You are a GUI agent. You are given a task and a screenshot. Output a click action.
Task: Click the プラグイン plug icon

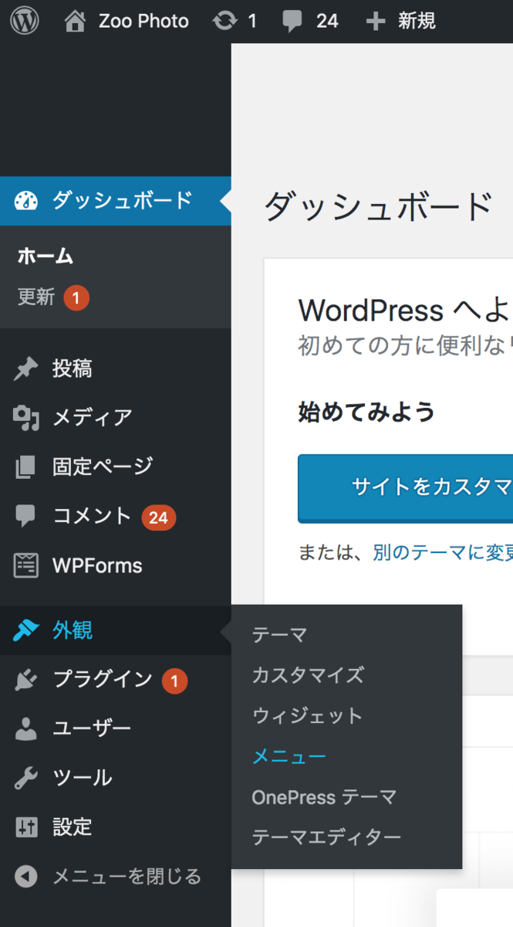tap(25, 680)
